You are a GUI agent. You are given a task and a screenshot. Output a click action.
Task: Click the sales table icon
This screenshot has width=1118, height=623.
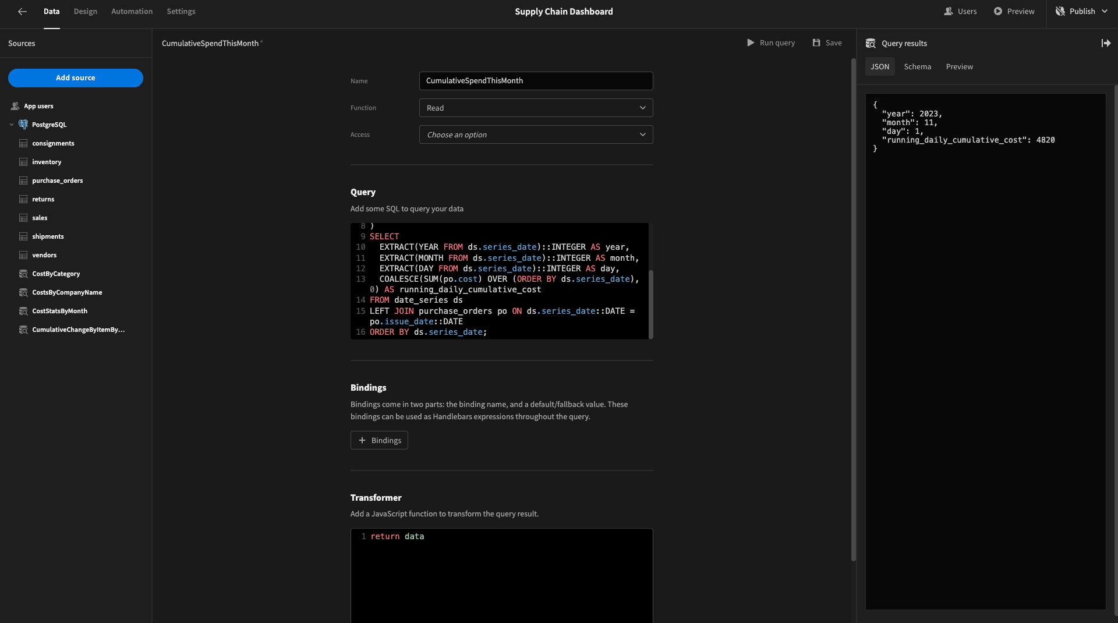tap(23, 218)
